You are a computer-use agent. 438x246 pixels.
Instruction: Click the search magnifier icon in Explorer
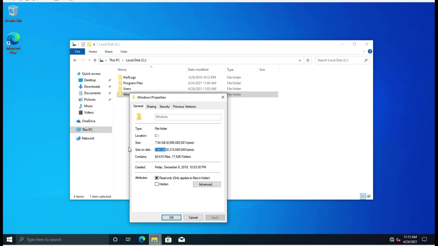click(x=366, y=60)
